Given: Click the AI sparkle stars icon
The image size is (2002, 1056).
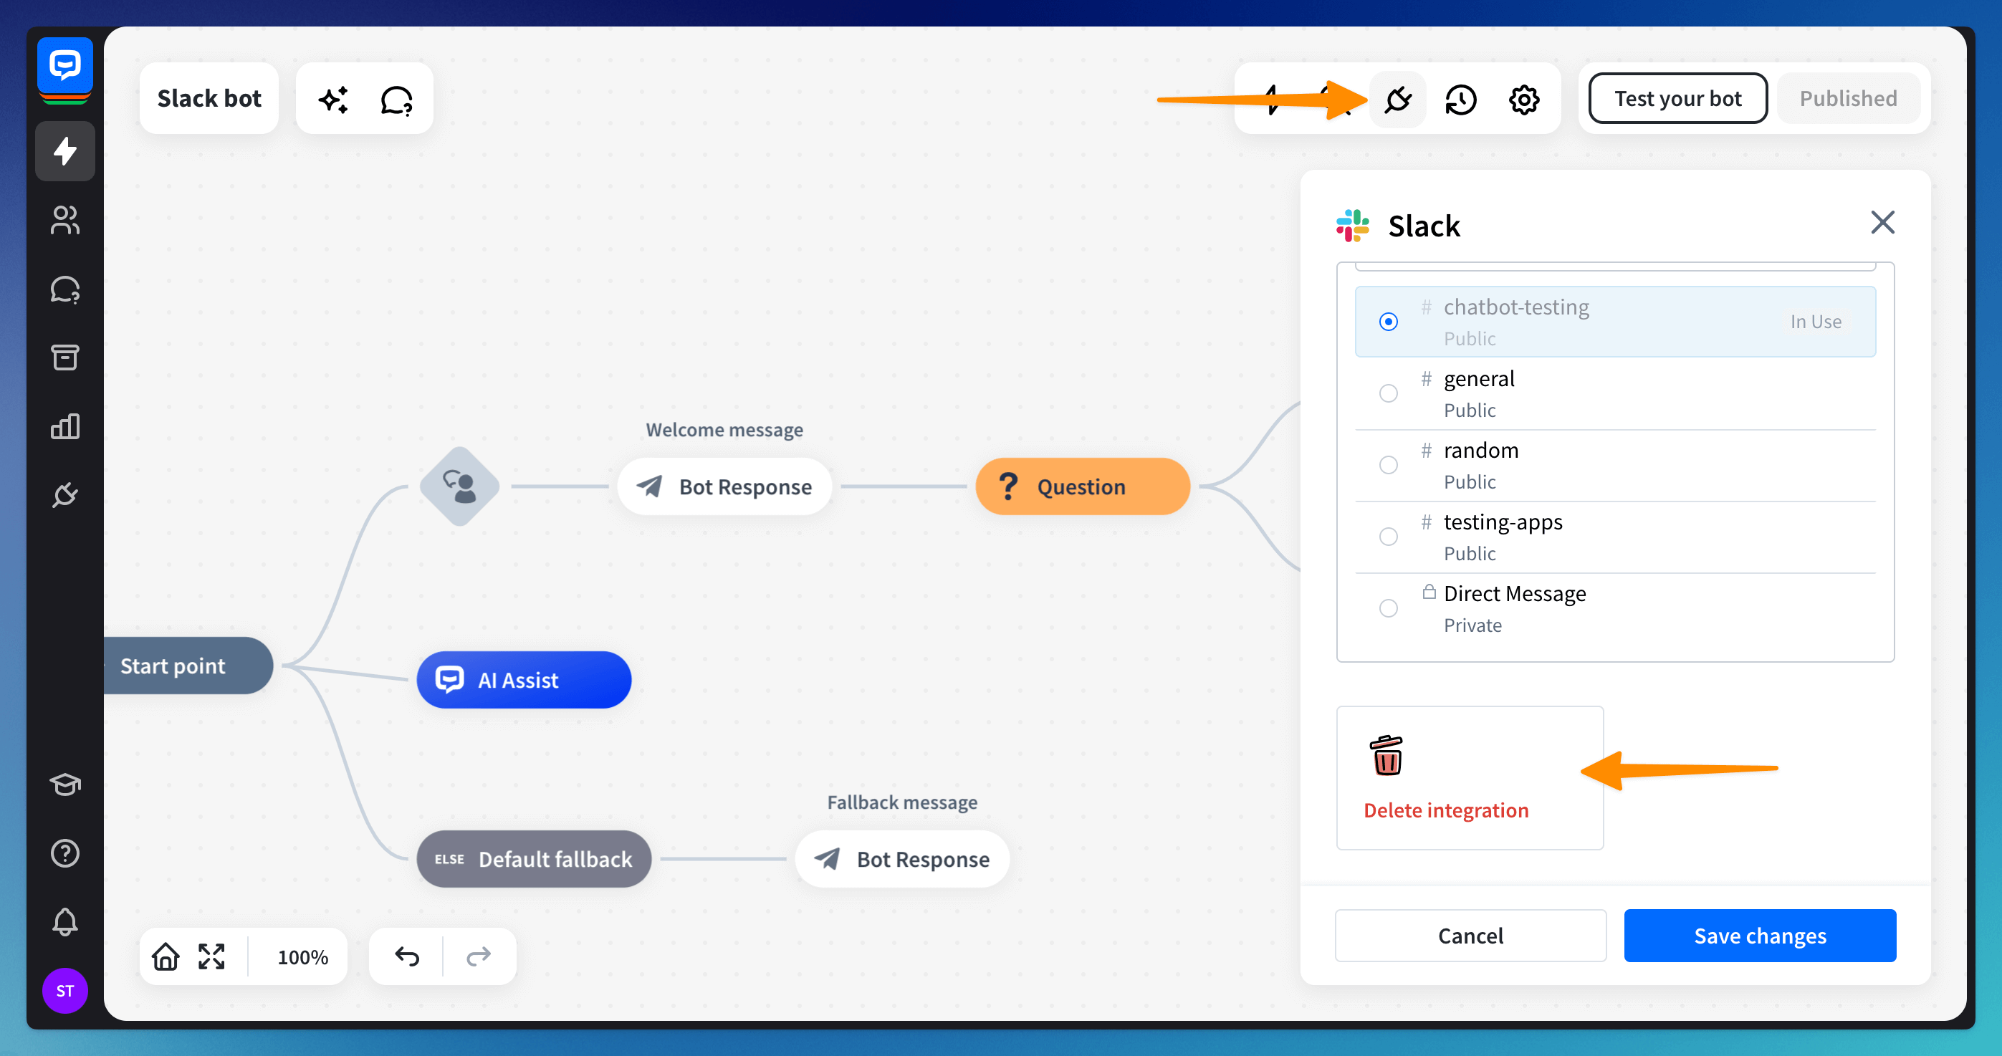Looking at the screenshot, I should (x=333, y=100).
